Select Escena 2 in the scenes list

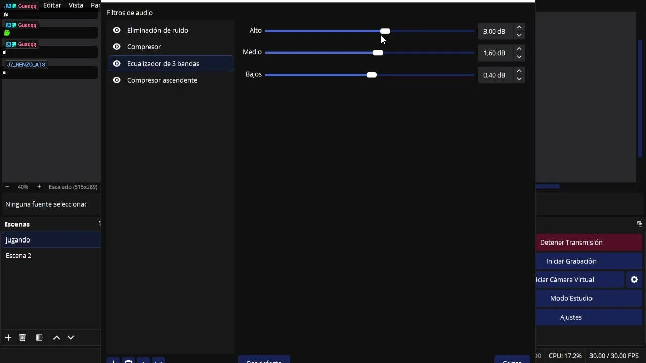(x=51, y=256)
